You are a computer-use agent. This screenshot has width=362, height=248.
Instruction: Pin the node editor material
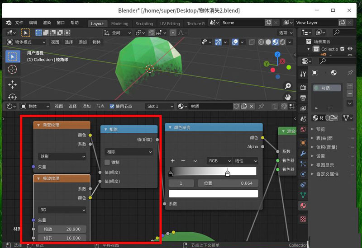[x=262, y=106]
